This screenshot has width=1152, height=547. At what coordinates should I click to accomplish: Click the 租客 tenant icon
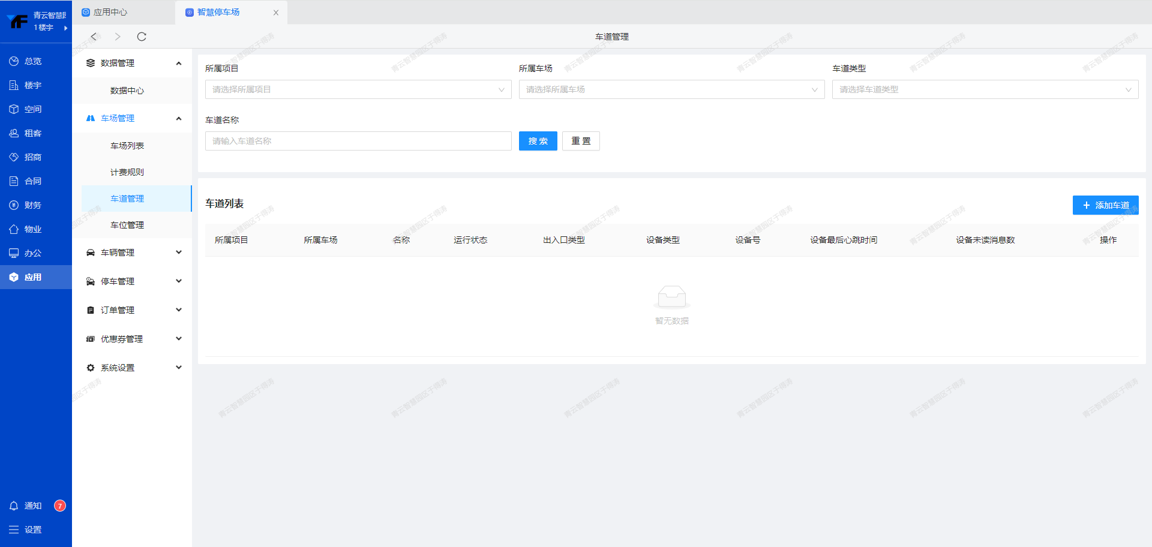pyautogui.click(x=14, y=133)
